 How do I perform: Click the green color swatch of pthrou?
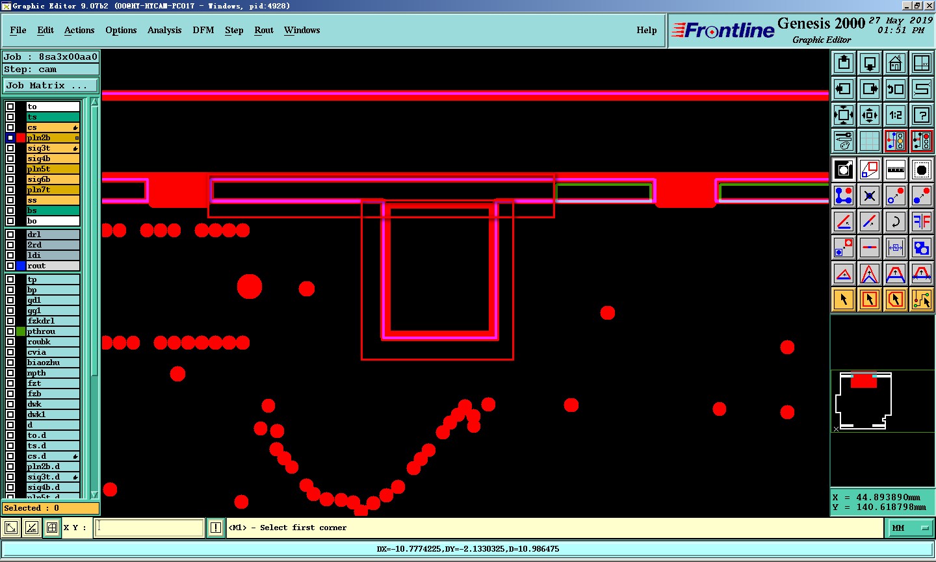pos(21,331)
